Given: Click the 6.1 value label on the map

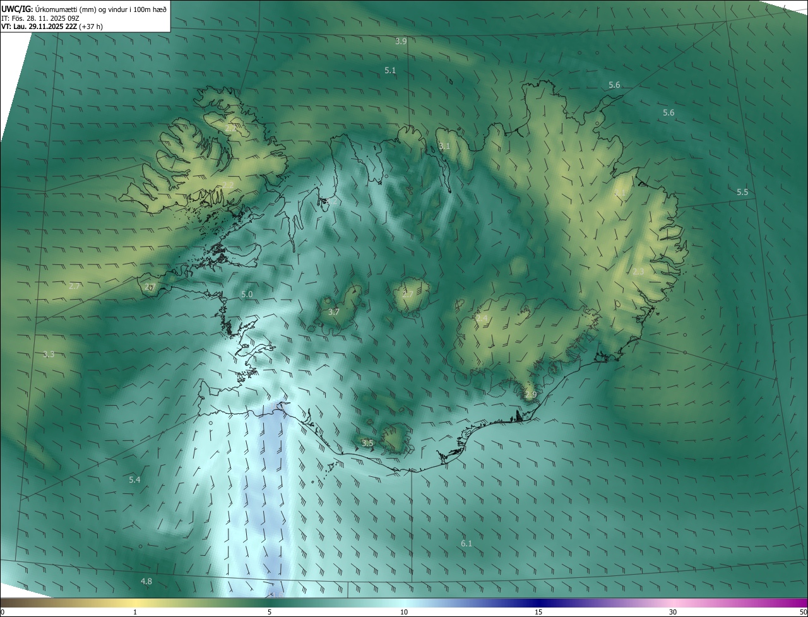Looking at the screenshot, I should [x=466, y=543].
